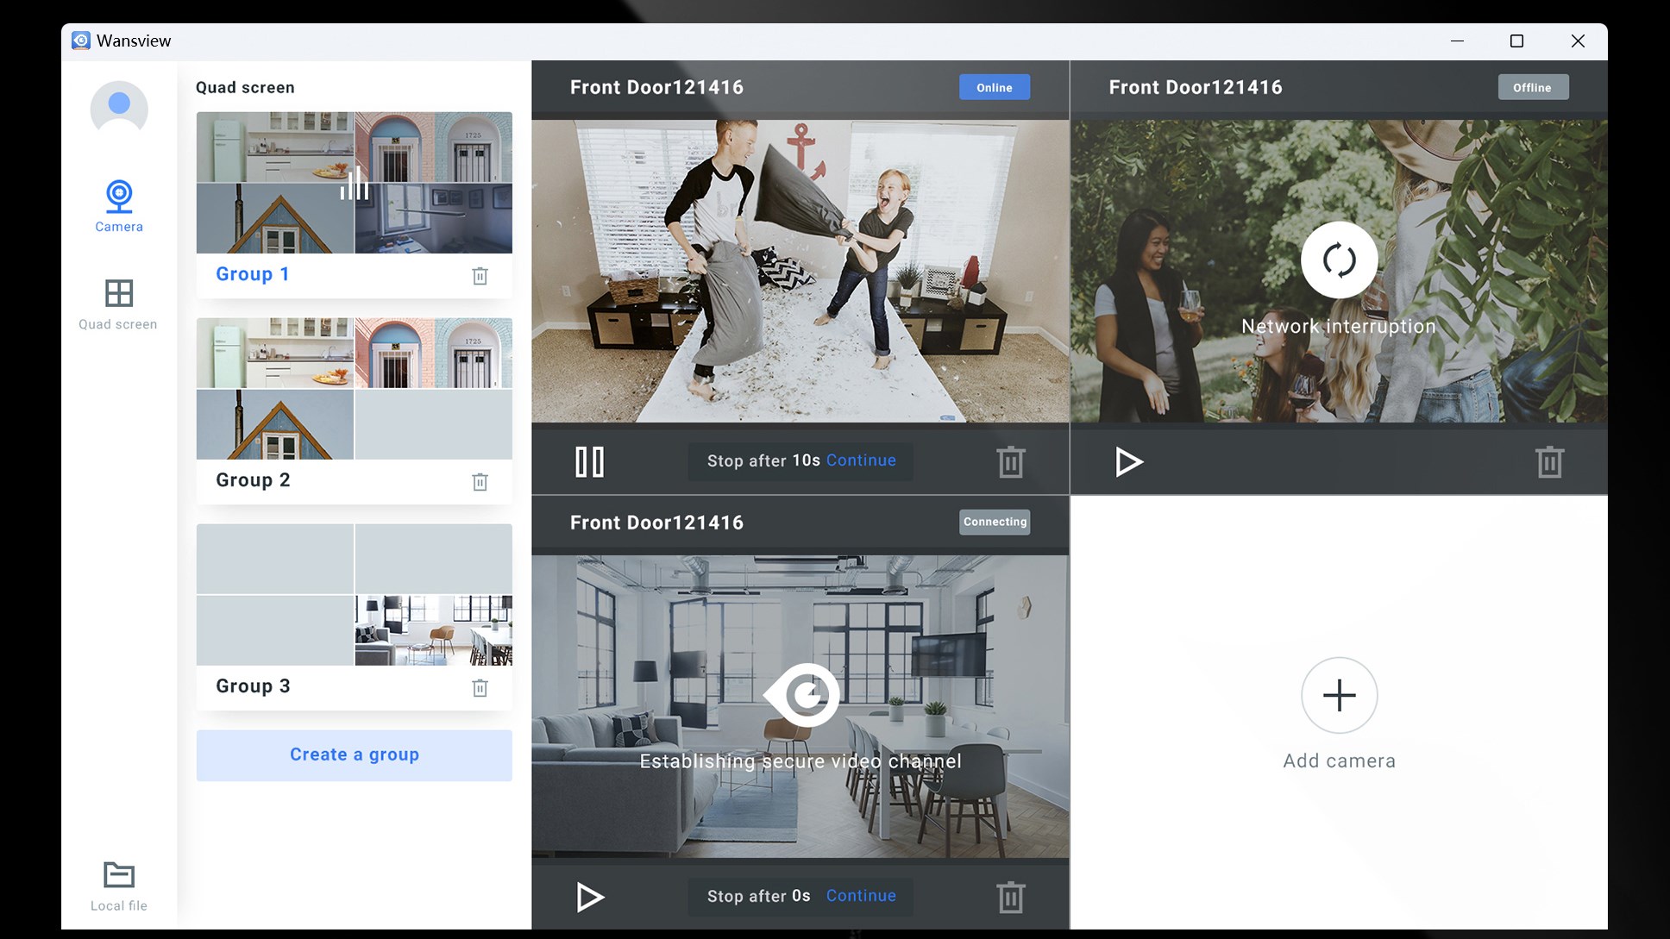Open the profile avatar in the sidebar
The image size is (1670, 939).
(118, 110)
